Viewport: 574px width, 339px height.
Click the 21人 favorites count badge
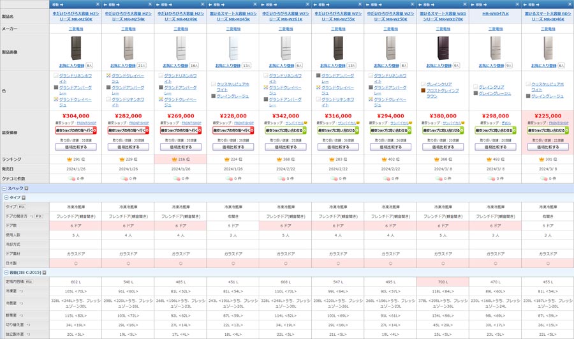point(142,66)
